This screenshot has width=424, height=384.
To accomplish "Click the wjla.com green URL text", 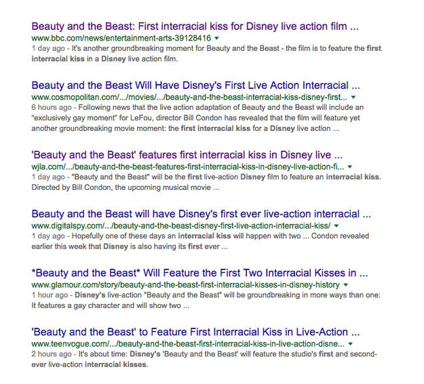I will pyautogui.click(x=188, y=167).
